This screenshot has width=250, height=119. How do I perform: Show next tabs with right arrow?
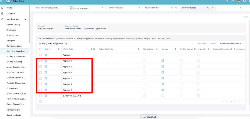click(x=246, y=8)
